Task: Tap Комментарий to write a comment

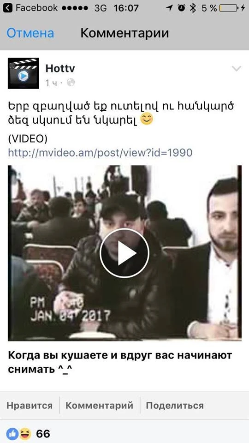Action: 100,406
